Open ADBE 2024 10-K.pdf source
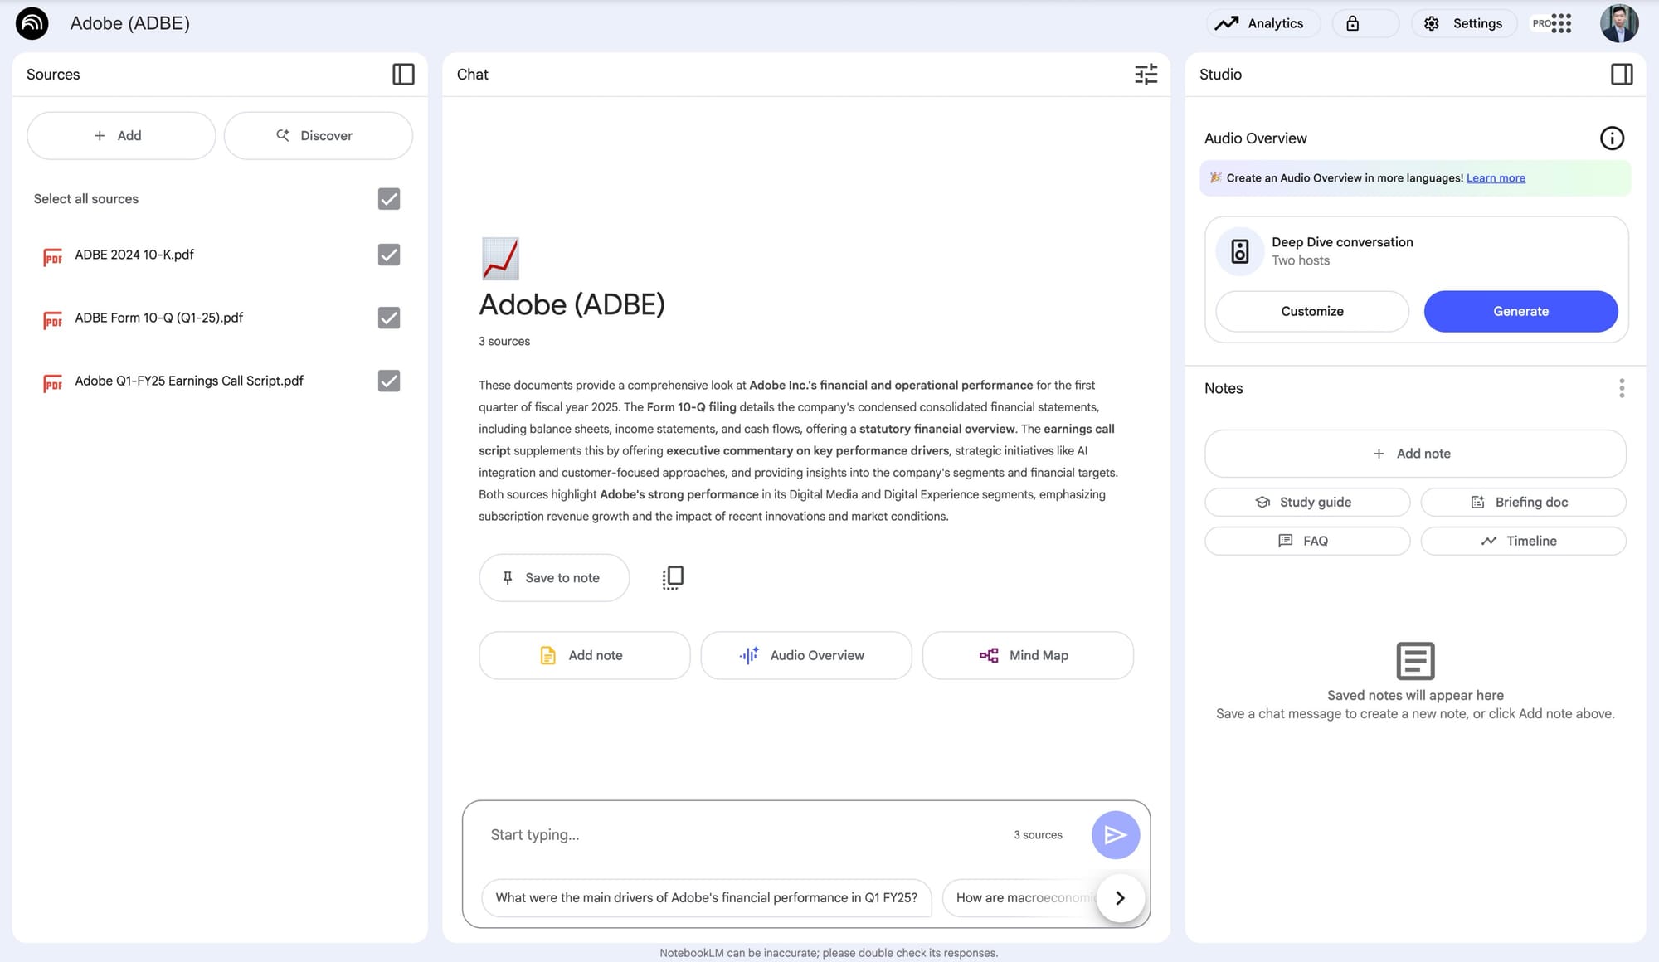 tap(134, 255)
